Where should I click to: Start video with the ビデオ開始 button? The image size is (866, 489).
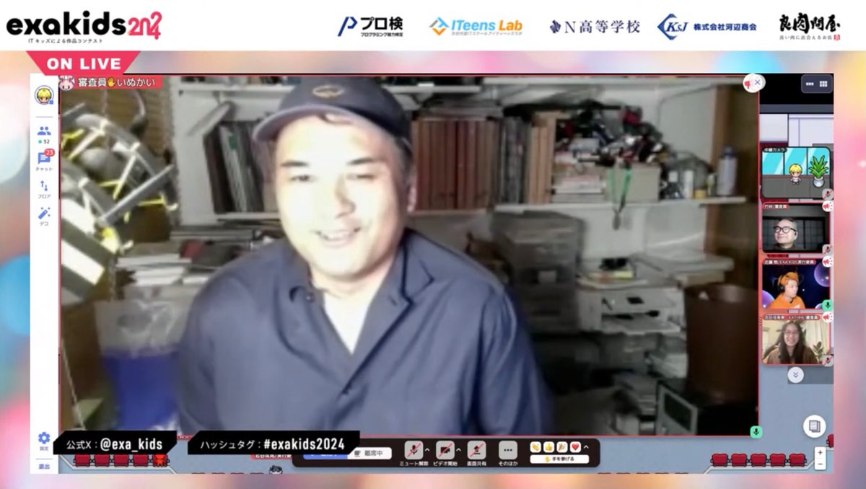[445, 453]
